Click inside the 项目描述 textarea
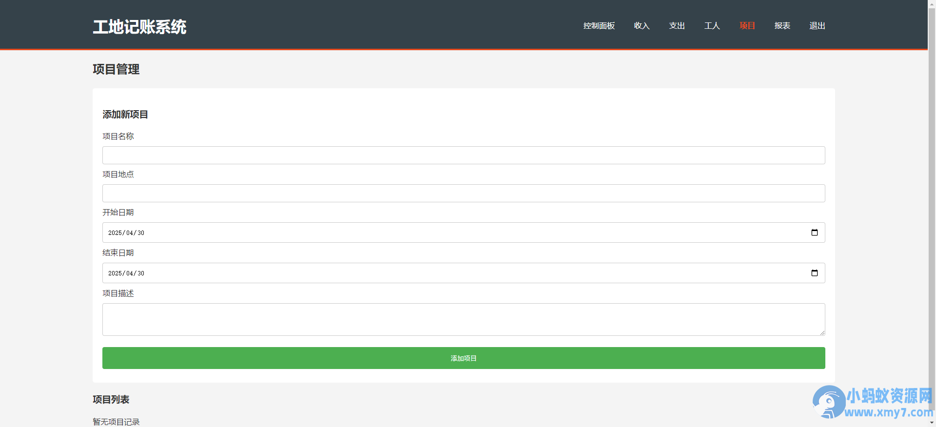Viewport: 936px width, 427px height. point(464,319)
